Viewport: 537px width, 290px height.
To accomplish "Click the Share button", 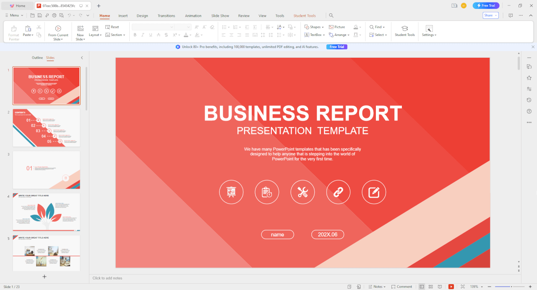I will [490, 15].
